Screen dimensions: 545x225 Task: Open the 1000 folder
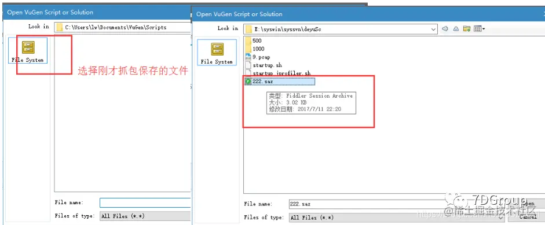pos(255,49)
